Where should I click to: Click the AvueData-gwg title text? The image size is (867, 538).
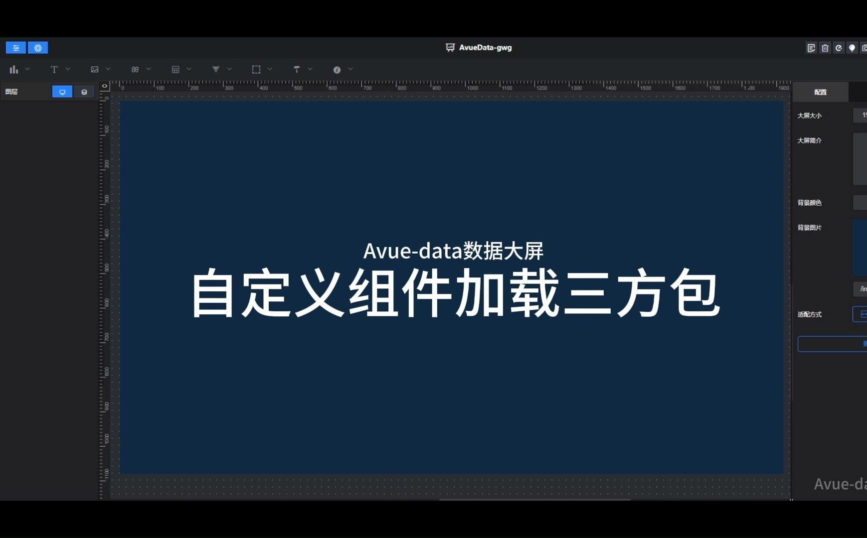(486, 48)
